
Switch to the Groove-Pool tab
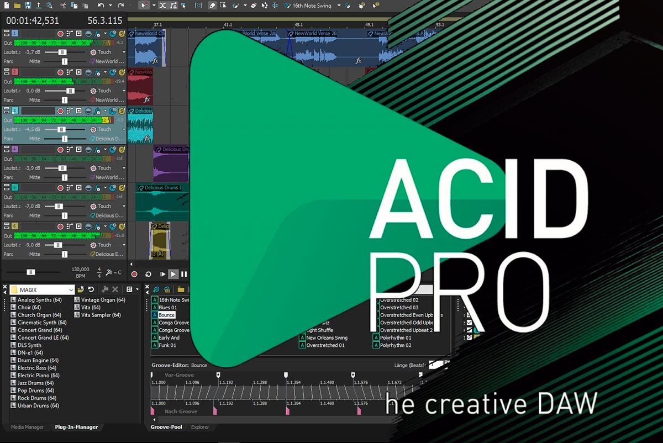tap(166, 427)
